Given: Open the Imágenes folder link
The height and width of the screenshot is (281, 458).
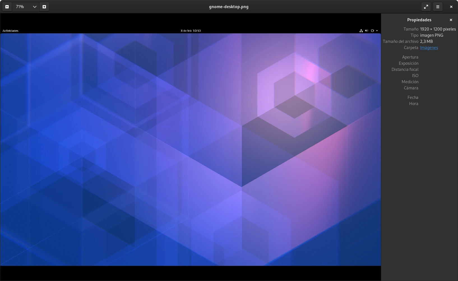Looking at the screenshot, I should [x=429, y=48].
